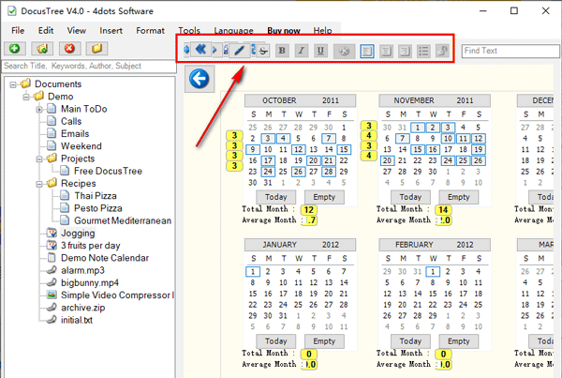Click the Demo Note Calendar notepad icon
Screen dimensions: 562x378
[x=52, y=258]
